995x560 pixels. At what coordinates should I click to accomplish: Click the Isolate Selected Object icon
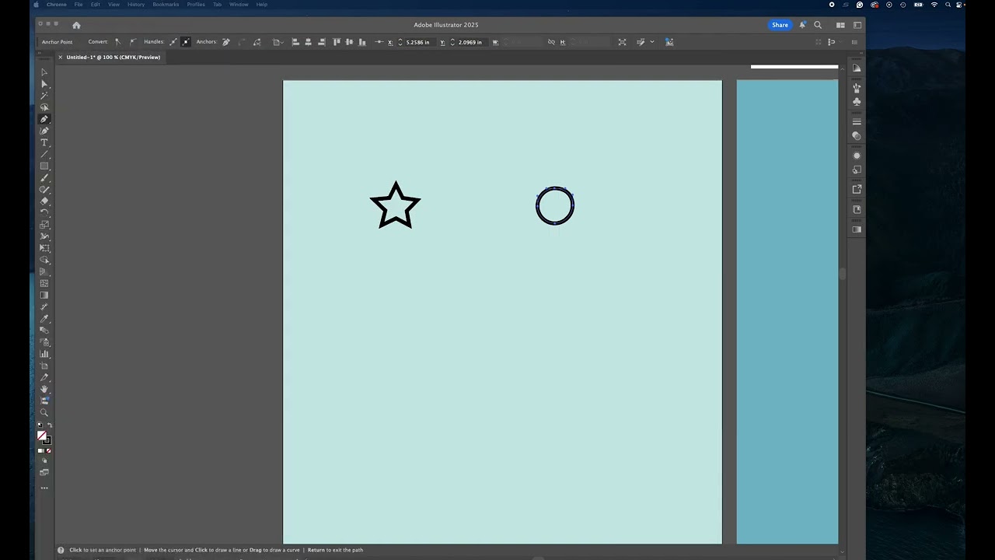coord(622,42)
